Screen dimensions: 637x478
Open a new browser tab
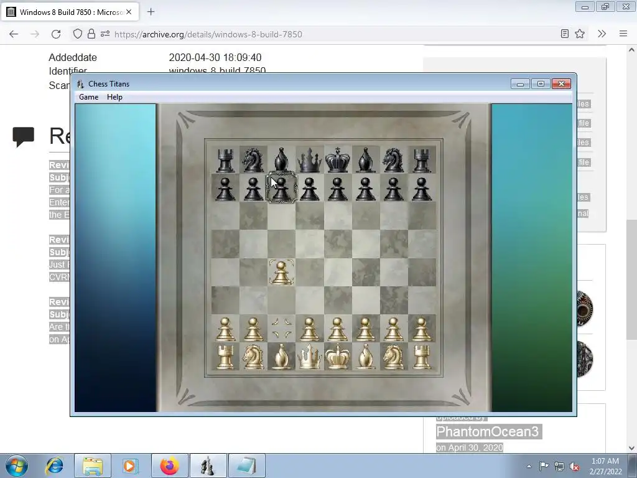point(151,12)
